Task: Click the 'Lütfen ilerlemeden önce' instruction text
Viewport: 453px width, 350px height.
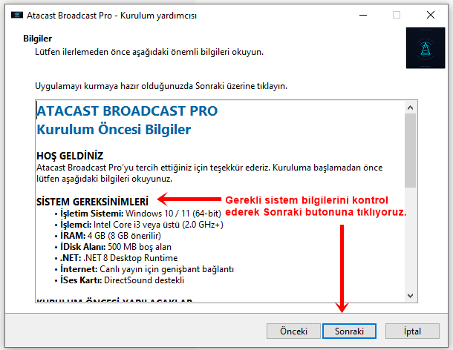Action: [x=149, y=52]
